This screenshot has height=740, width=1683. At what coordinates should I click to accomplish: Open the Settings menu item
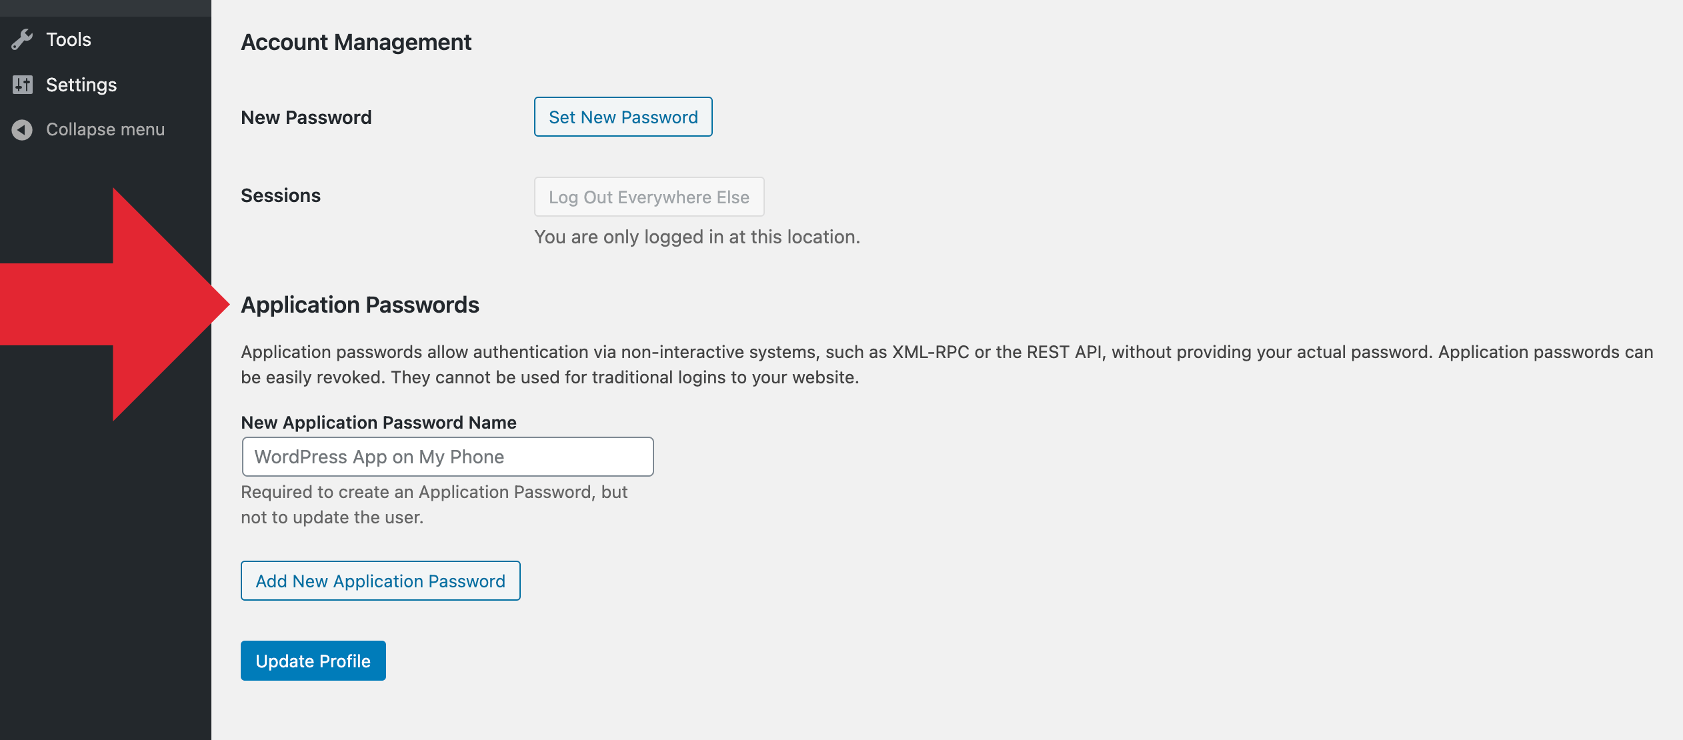click(x=81, y=84)
